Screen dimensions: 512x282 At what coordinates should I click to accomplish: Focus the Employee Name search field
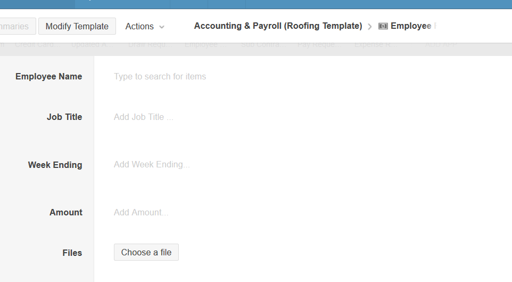(x=160, y=77)
